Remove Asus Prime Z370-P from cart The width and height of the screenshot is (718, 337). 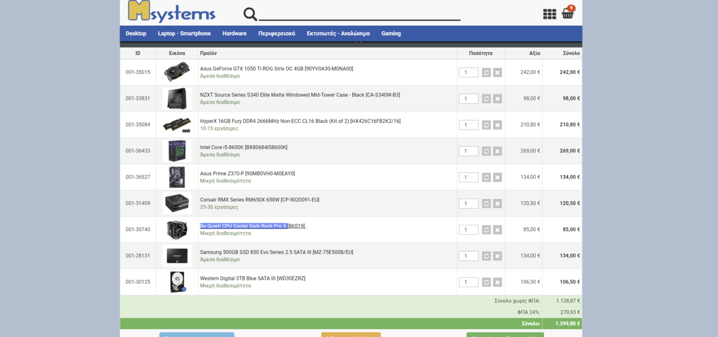498,177
